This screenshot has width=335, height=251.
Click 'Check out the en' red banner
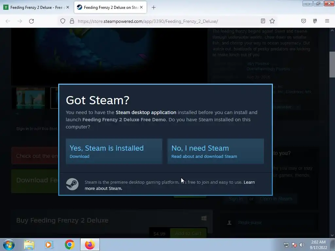35,156
